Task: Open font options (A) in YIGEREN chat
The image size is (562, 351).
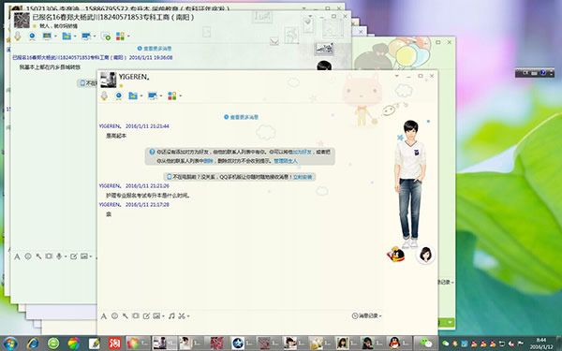Action: (x=104, y=316)
